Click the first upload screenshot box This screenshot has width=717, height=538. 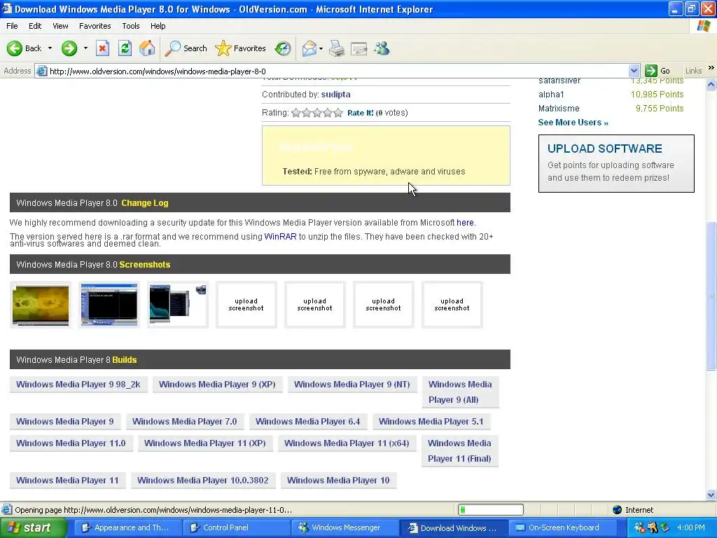246,305
